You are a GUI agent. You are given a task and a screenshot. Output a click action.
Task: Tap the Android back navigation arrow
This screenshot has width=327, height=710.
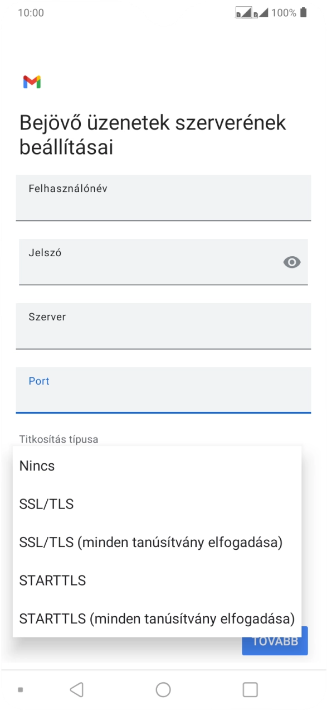[x=77, y=689]
